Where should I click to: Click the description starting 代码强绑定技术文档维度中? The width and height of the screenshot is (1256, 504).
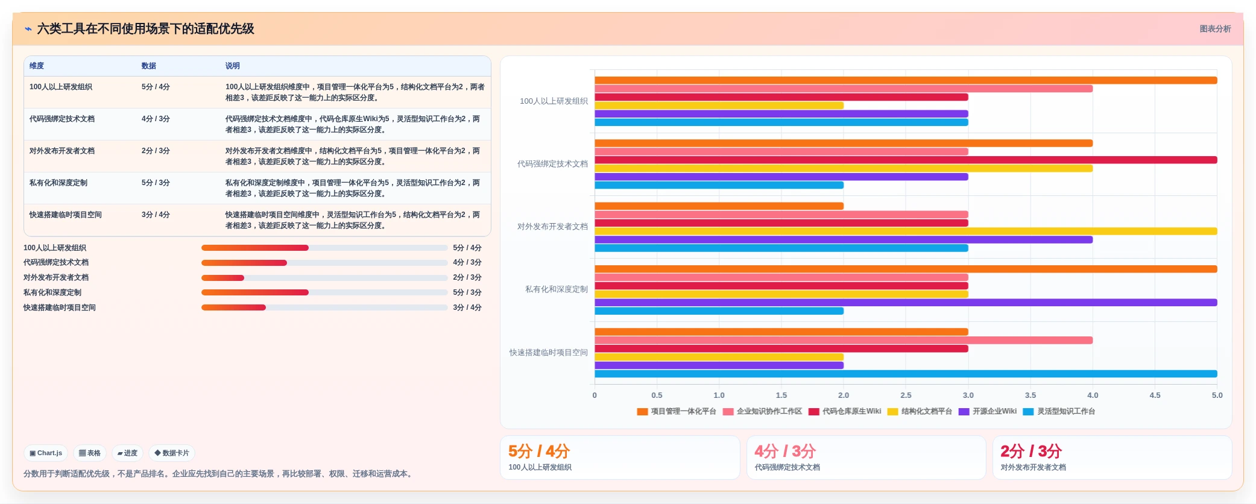[353, 124]
